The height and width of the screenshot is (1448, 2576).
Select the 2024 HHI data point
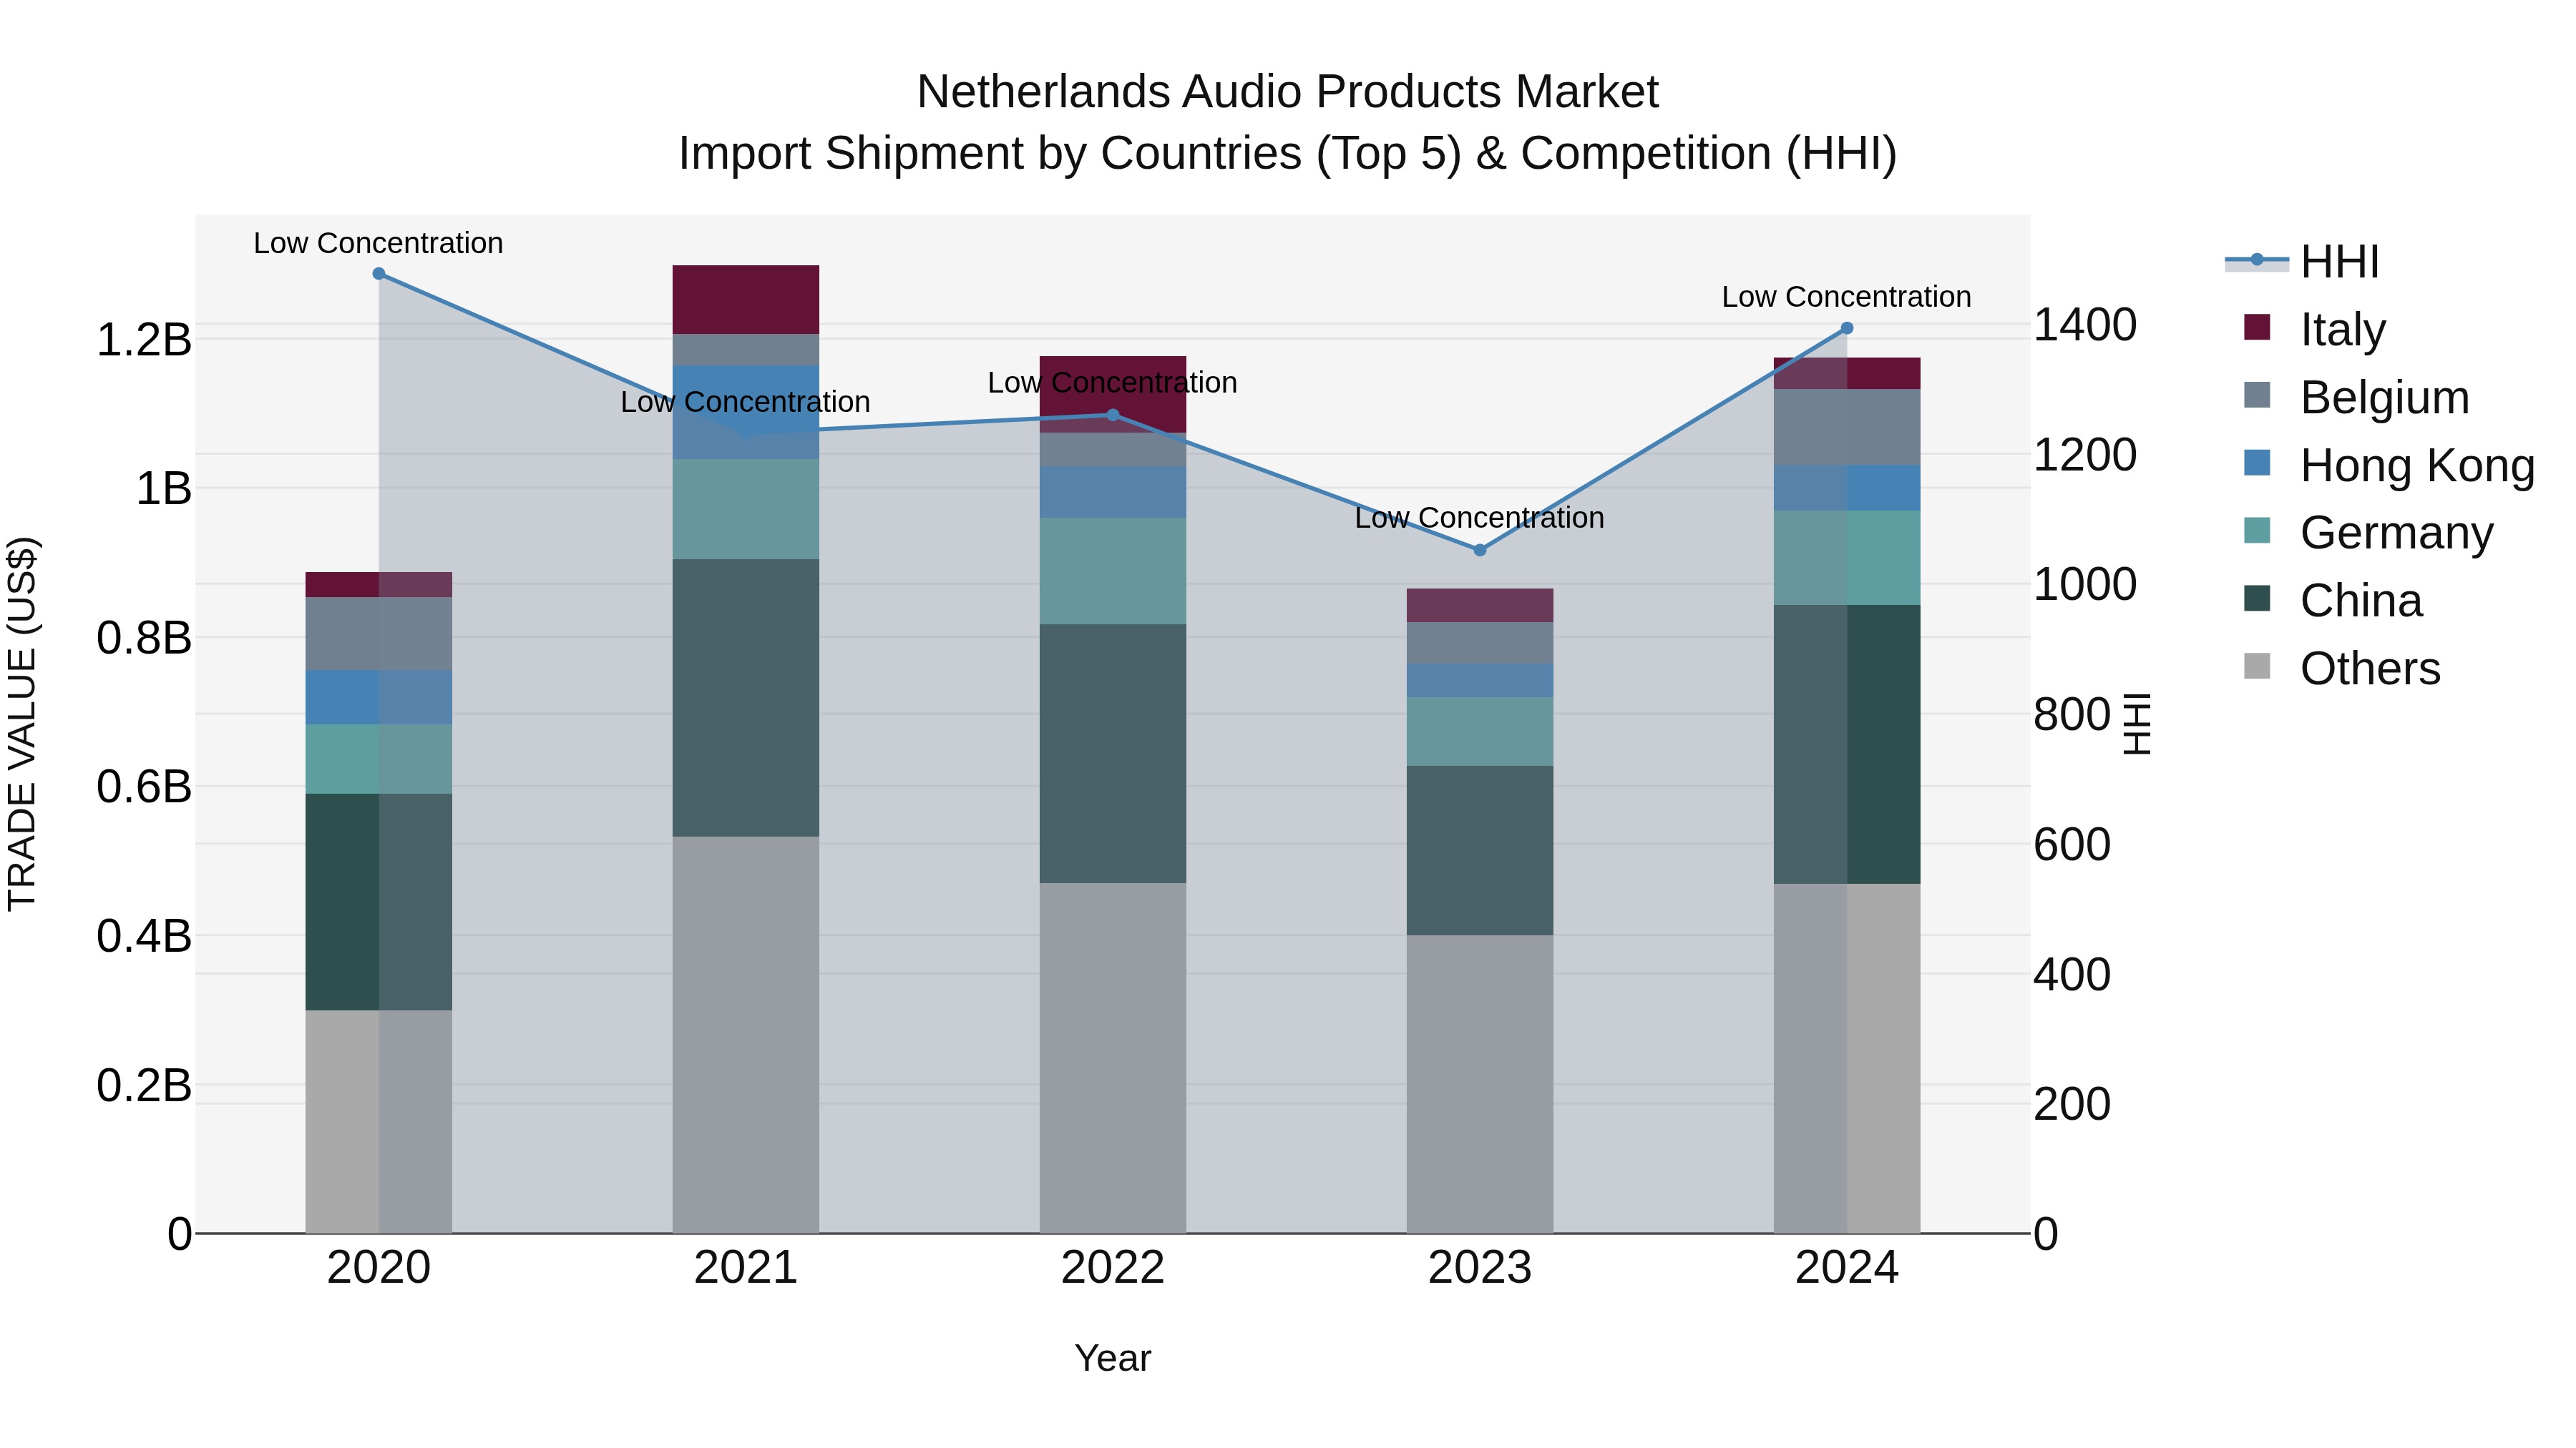click(1847, 327)
